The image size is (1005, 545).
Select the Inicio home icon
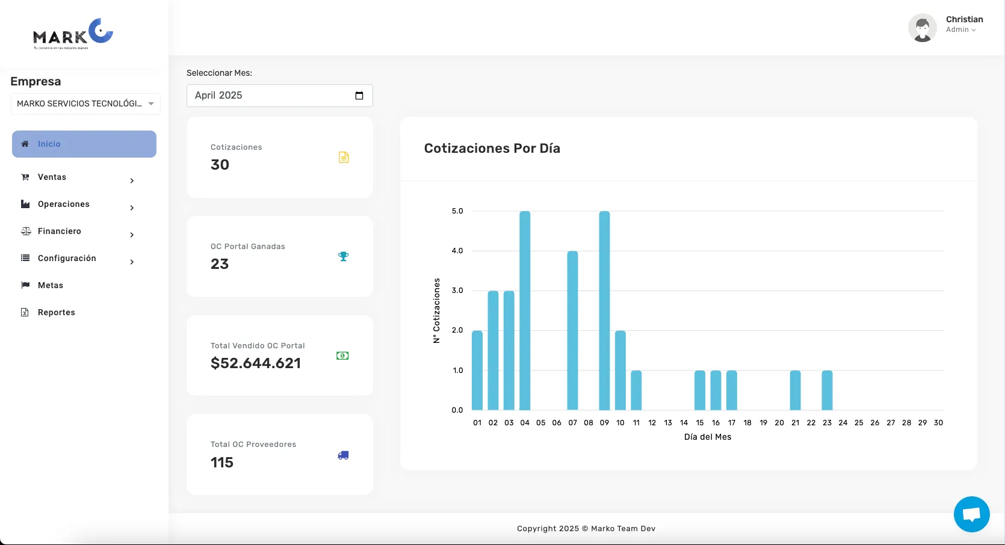[x=25, y=144]
